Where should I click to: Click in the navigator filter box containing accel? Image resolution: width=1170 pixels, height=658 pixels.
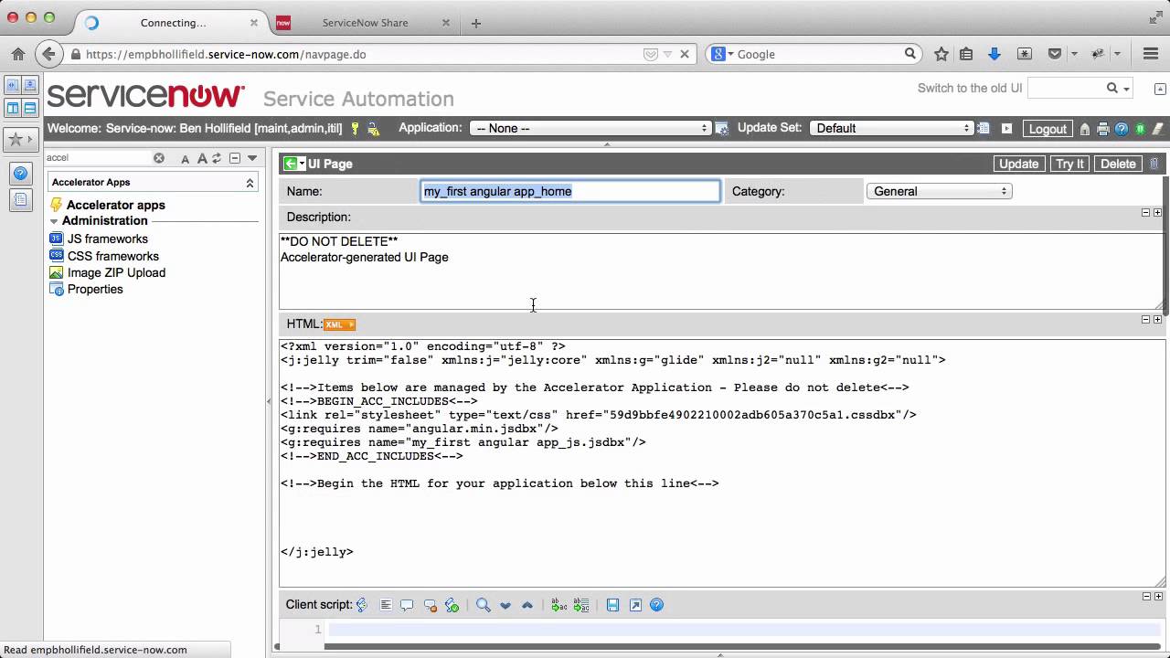pos(98,158)
